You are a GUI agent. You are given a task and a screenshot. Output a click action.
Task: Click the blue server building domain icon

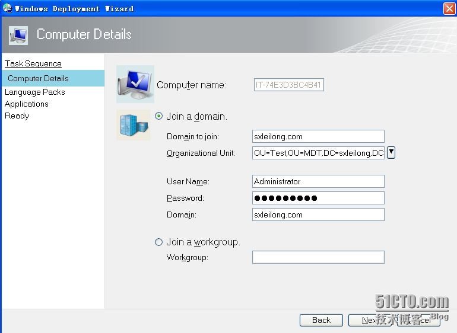134,125
